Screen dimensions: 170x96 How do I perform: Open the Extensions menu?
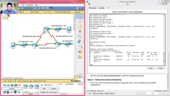click(x=29, y=5)
